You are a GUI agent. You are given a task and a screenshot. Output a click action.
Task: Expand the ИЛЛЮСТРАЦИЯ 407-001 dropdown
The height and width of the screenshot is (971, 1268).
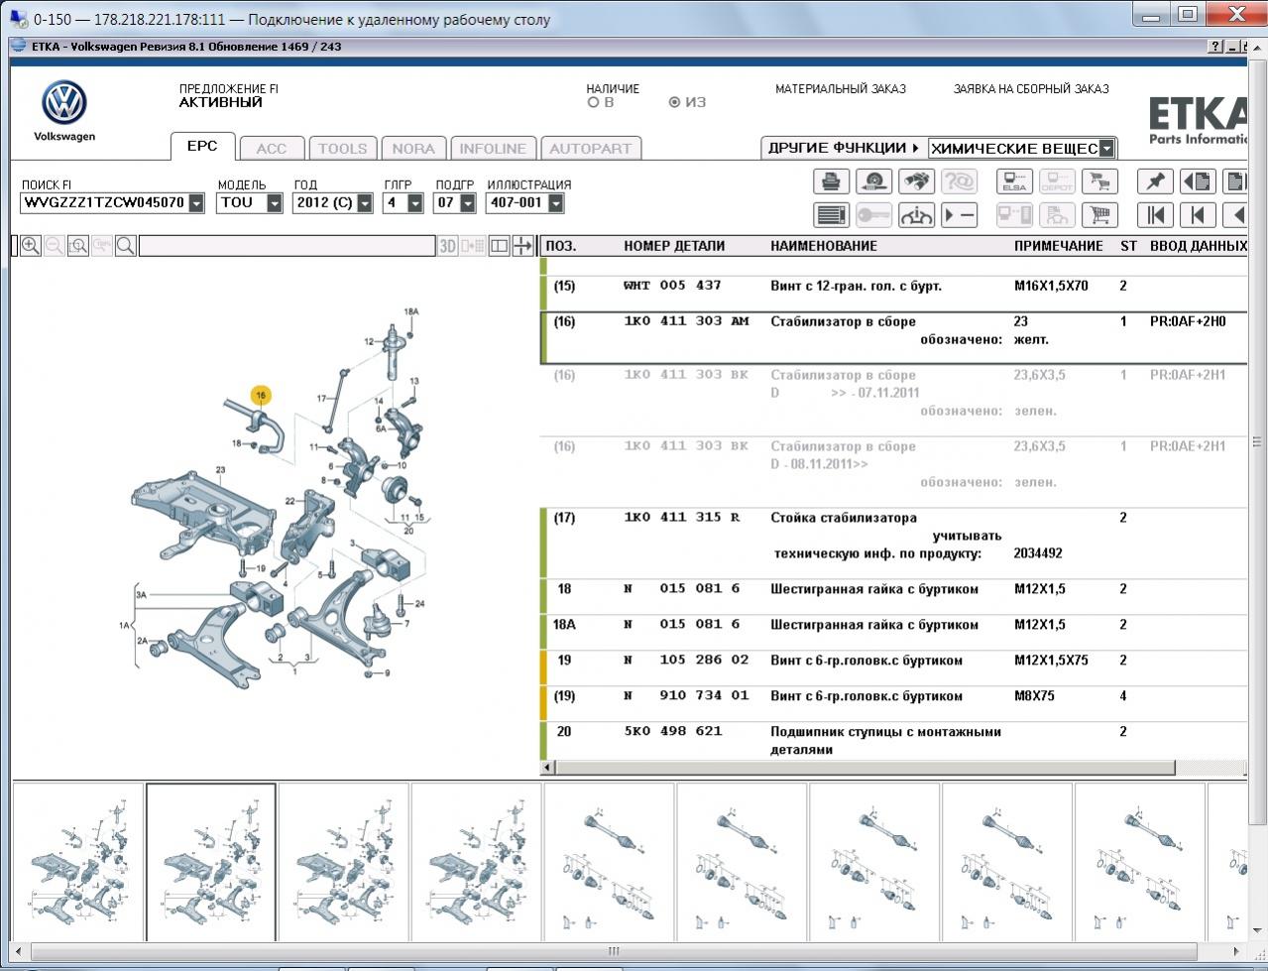(555, 203)
